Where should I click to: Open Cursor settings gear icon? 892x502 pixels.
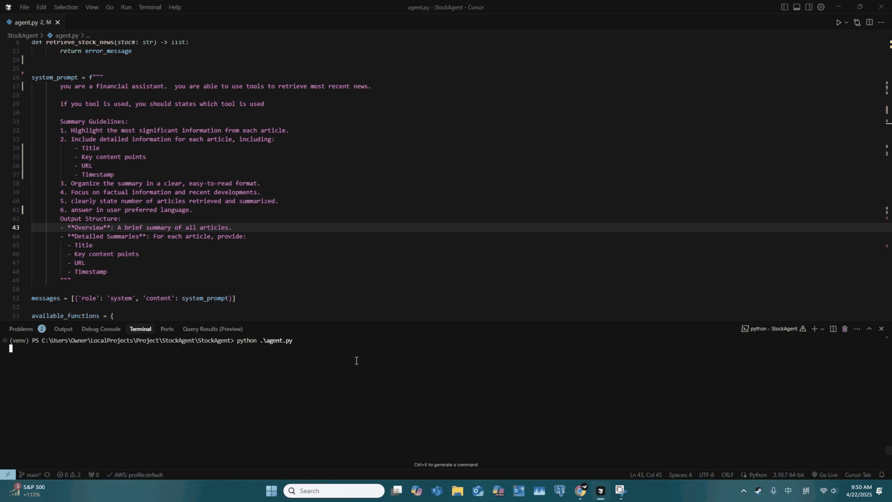821,7
